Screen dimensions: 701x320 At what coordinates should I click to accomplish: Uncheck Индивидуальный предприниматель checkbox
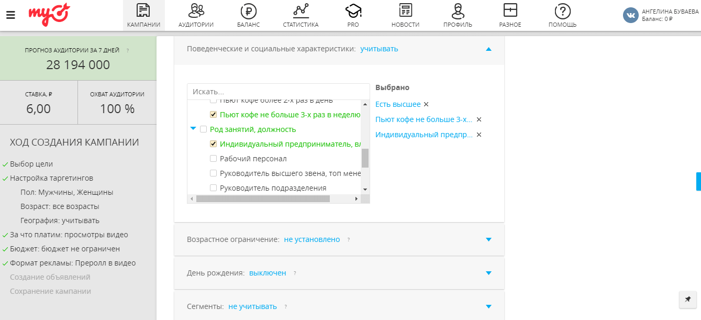tap(213, 144)
